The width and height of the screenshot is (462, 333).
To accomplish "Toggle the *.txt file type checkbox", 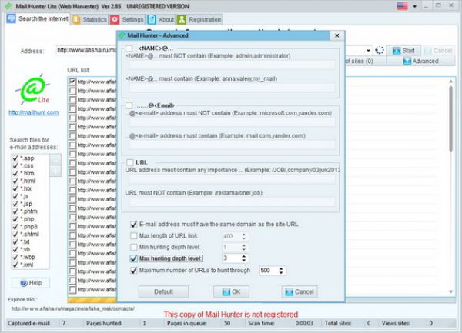I will (15, 241).
